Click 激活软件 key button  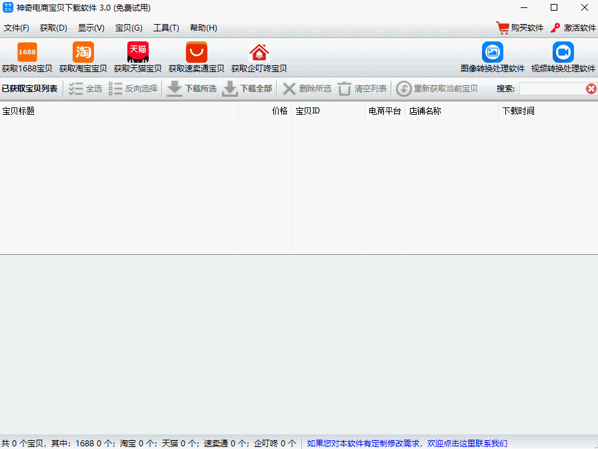pos(573,28)
